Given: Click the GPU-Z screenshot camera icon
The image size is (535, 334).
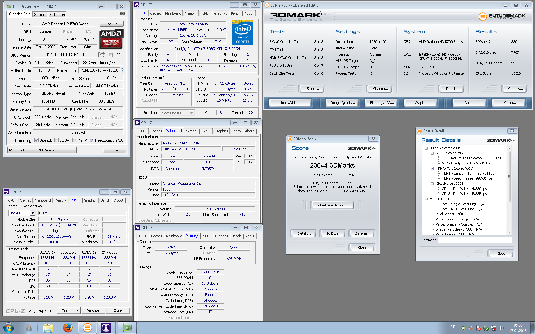Looking at the screenshot, I should point(123,13).
